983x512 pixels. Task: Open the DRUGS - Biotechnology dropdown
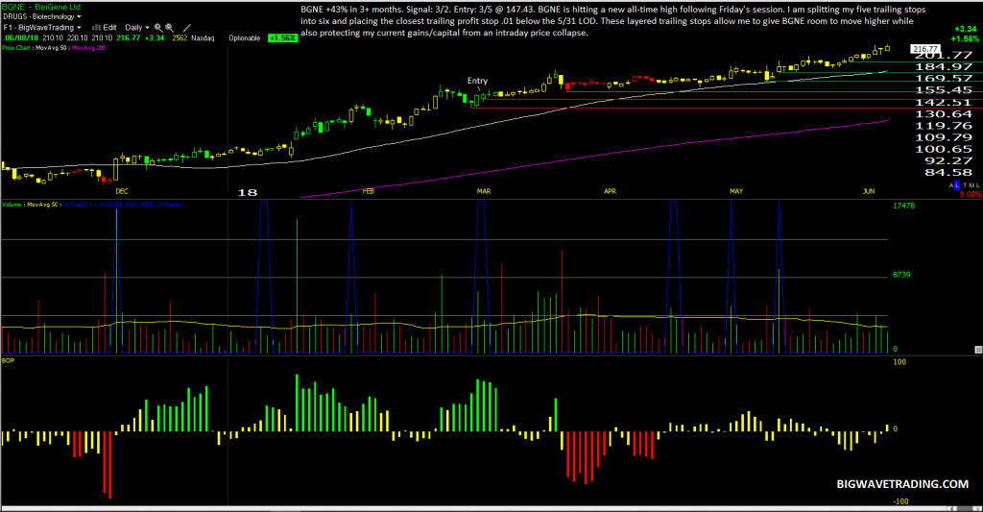(x=42, y=16)
